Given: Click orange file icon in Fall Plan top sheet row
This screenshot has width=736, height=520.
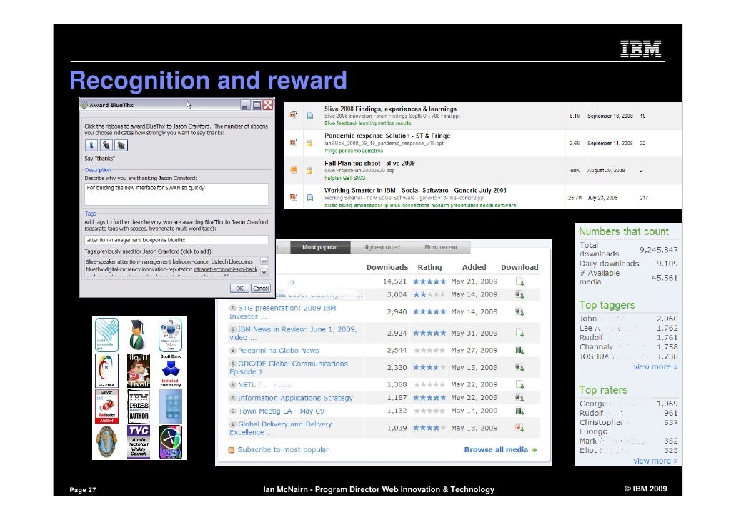Looking at the screenshot, I should [294, 170].
